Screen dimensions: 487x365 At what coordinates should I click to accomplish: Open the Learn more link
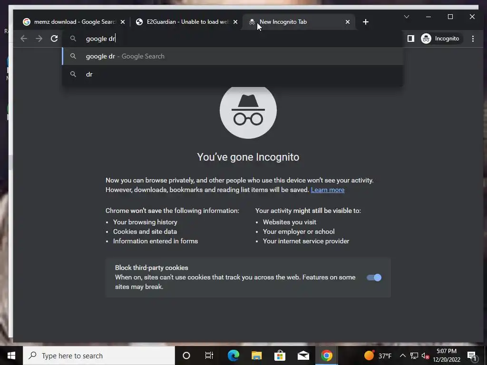[x=327, y=190]
